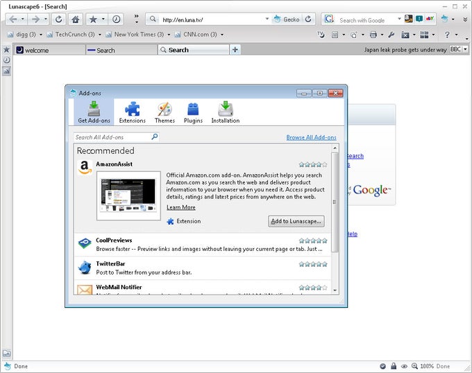Select the CoolPreviews add-on row
The image size is (472, 373).
[202, 245]
